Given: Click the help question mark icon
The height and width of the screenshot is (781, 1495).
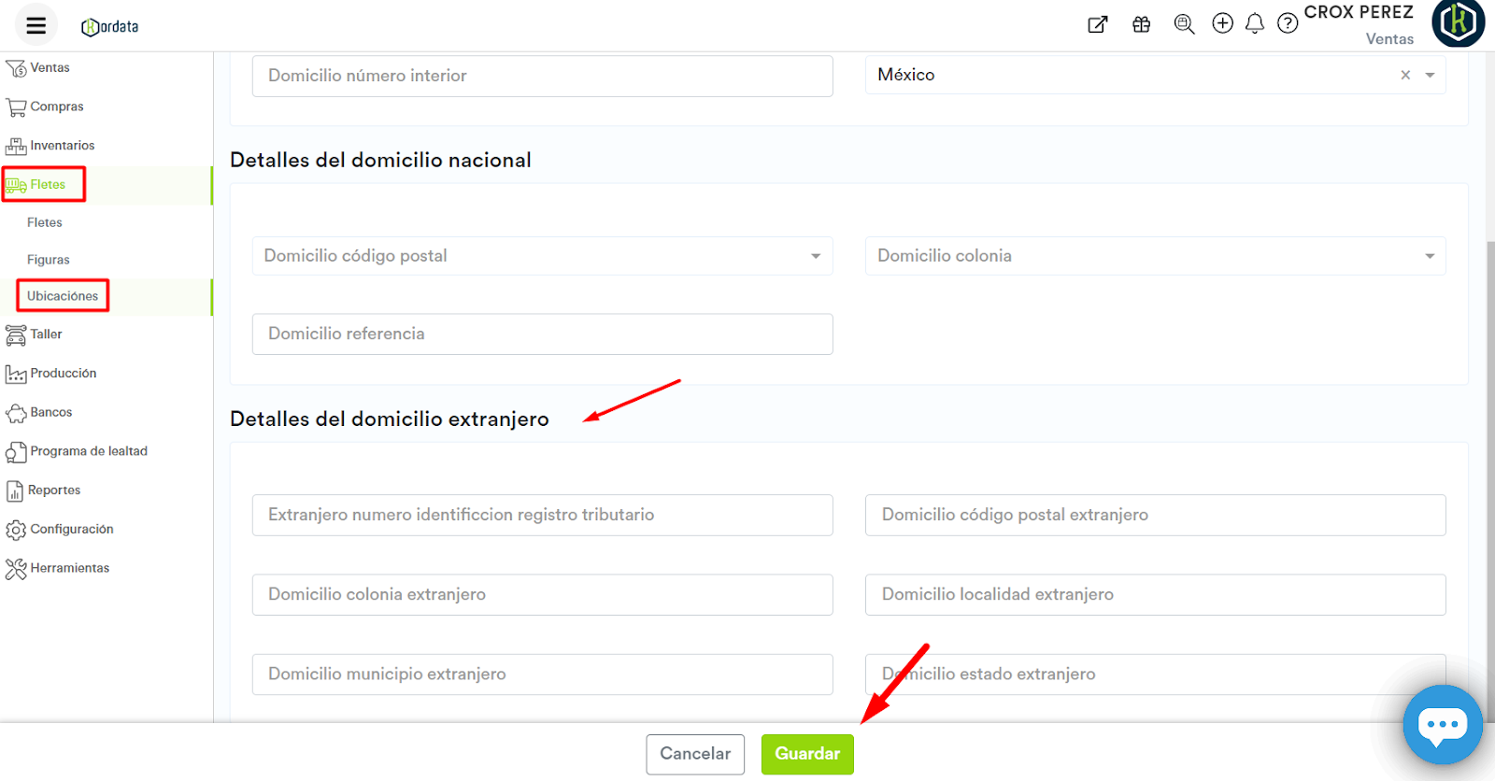Looking at the screenshot, I should [x=1288, y=24].
